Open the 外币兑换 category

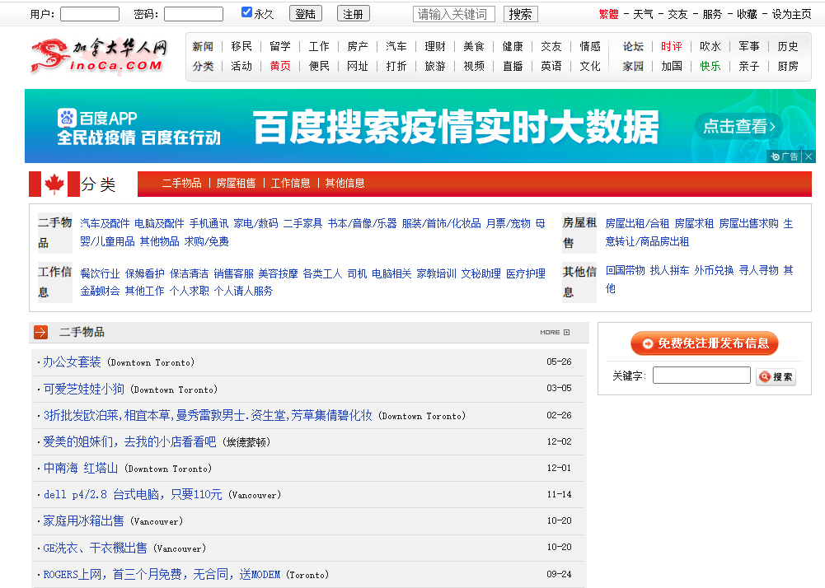click(714, 270)
